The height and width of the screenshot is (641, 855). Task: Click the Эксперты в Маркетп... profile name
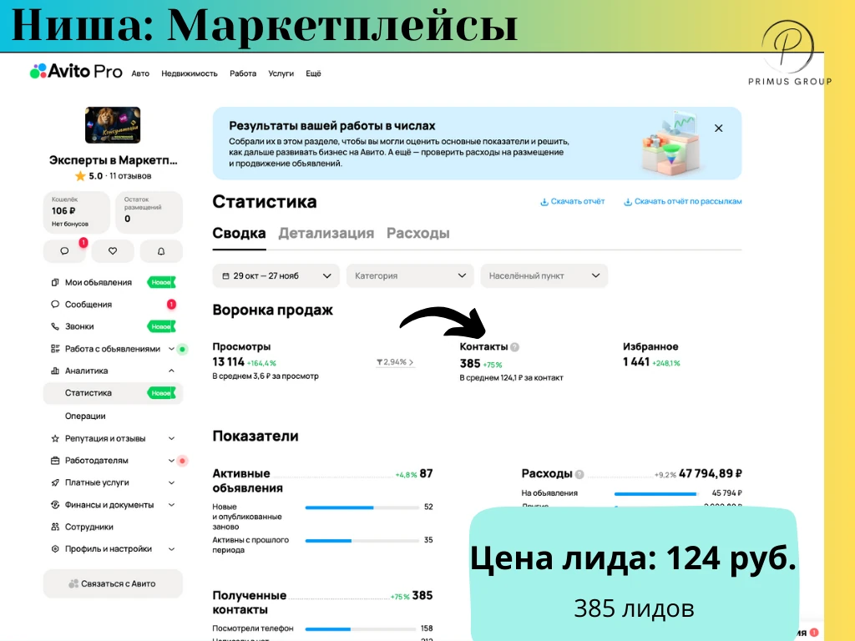[x=113, y=160]
